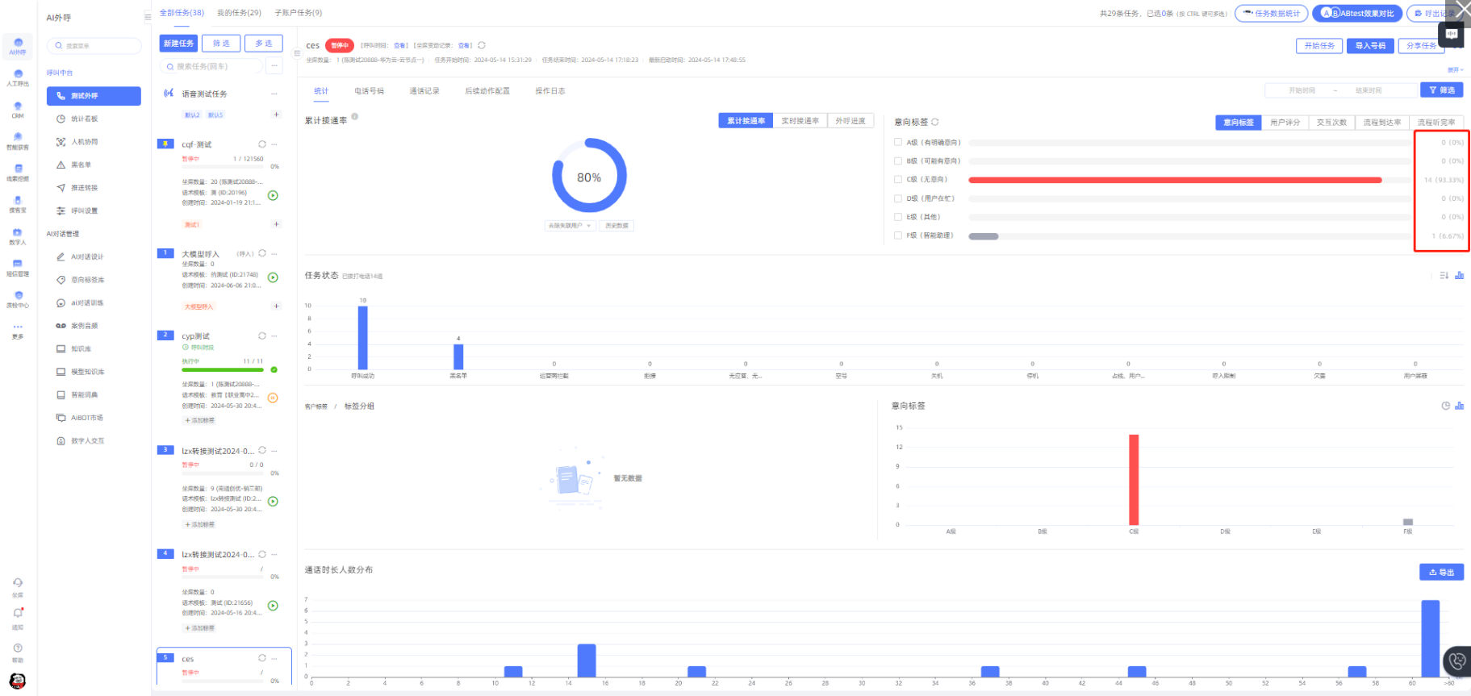
Task: Check the A级（有明确意向）checkbox
Action: 898,142
